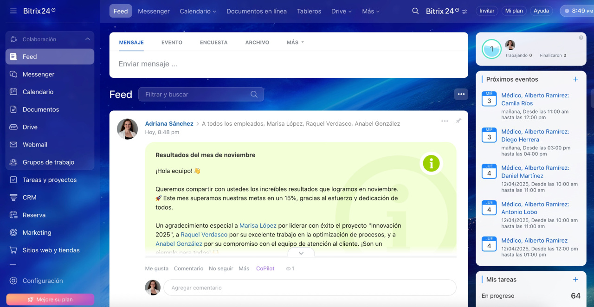Click the search magnifier icon in top bar

[x=415, y=11]
